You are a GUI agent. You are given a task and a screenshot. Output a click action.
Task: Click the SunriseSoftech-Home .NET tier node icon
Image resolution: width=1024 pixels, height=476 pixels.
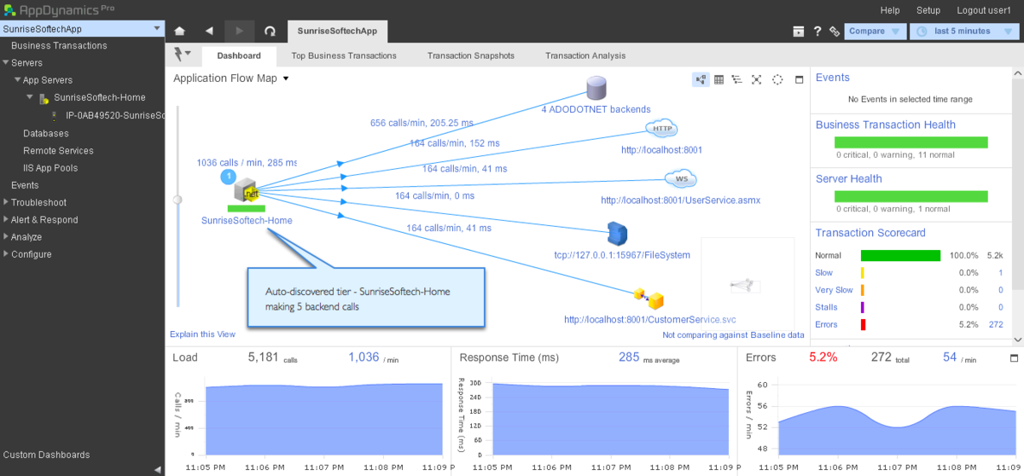[x=247, y=192]
